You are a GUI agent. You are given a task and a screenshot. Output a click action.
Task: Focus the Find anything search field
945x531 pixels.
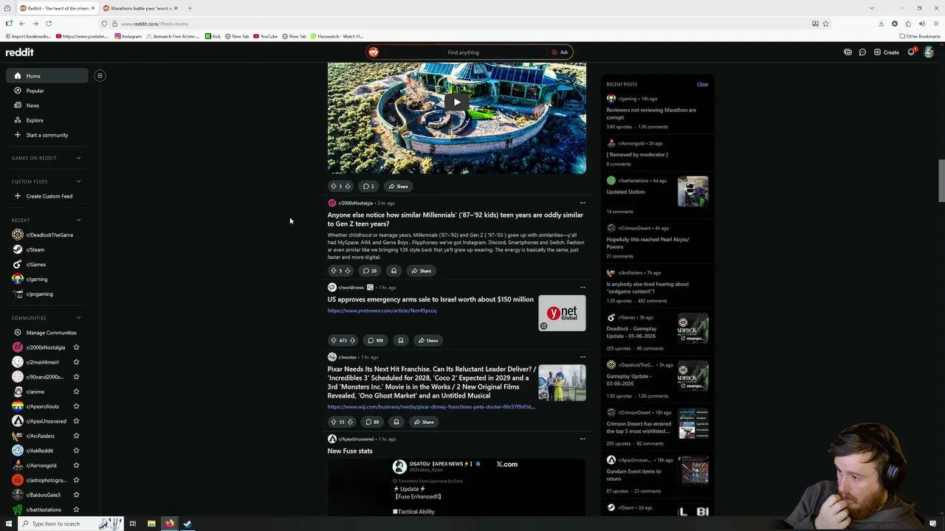(463, 52)
